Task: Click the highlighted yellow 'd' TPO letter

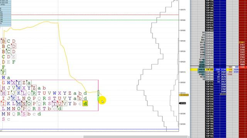Action: (x=85, y=103)
